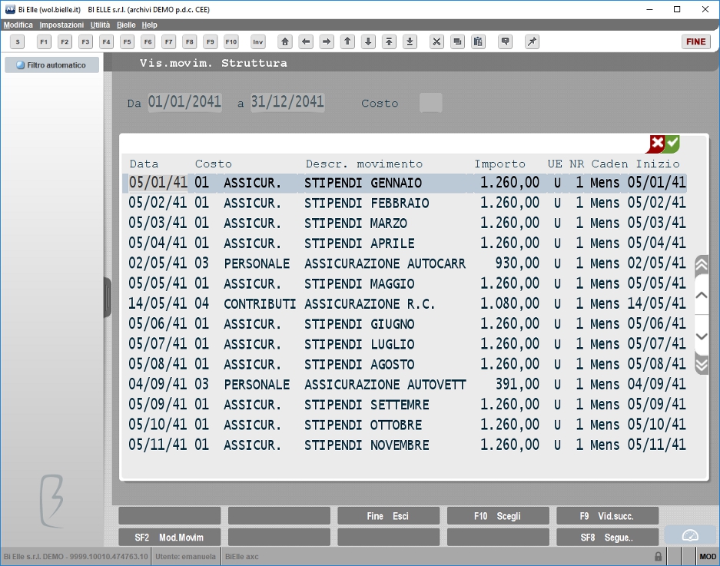Select the ASSICURAZIONE R.C. movement row
The image size is (720, 566).
406,303
